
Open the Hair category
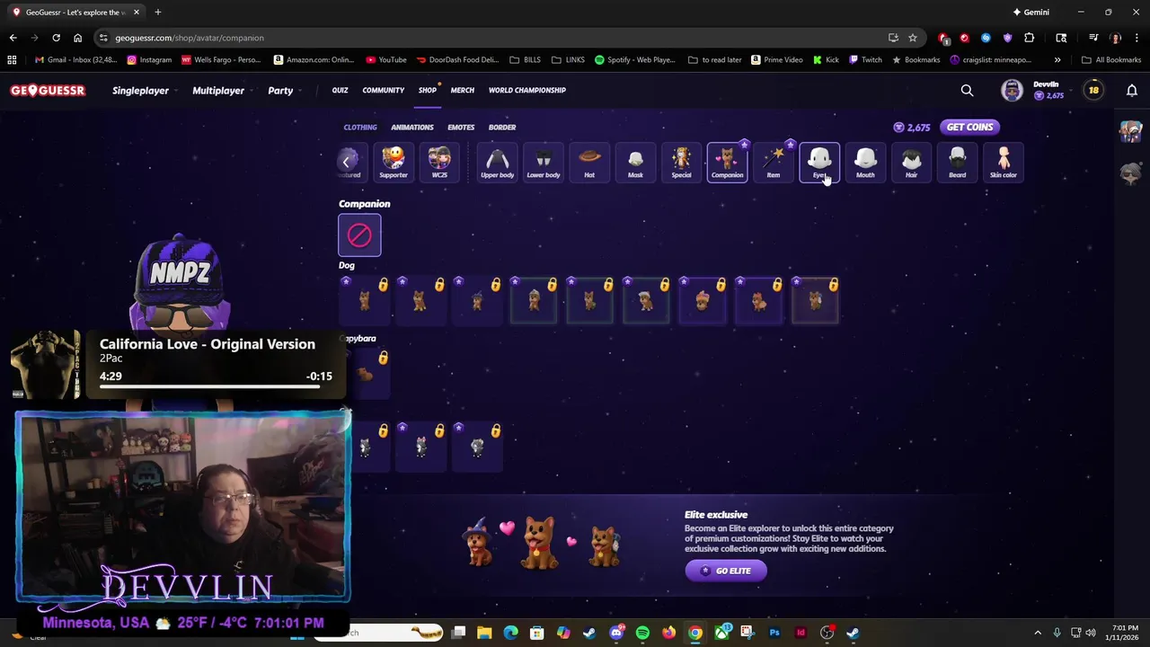click(911, 163)
